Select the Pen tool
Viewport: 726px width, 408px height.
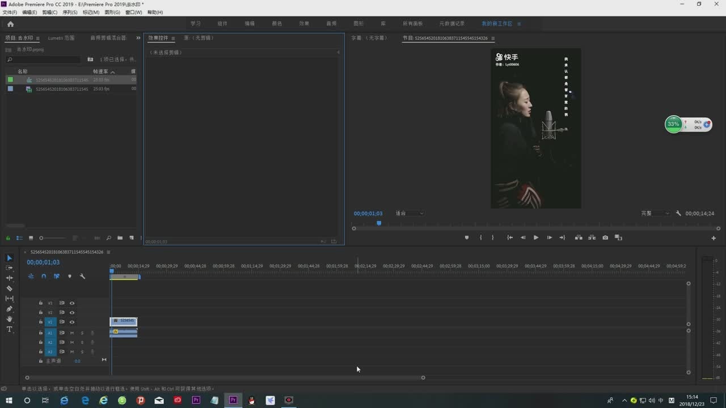(9, 309)
